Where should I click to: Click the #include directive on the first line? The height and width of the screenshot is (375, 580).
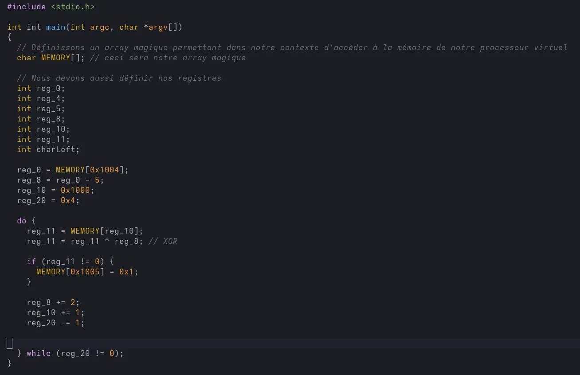tap(26, 7)
